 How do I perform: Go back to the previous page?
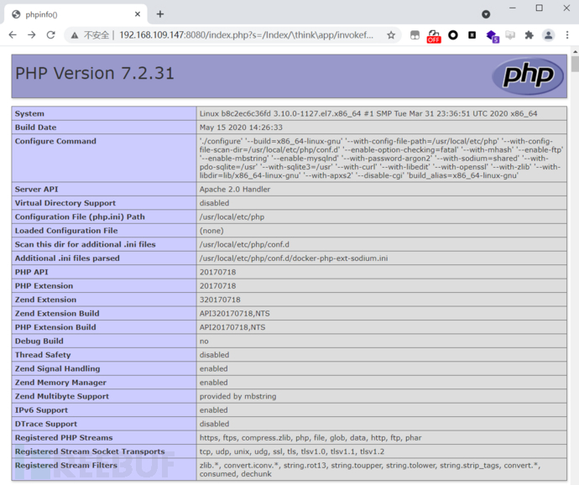pyautogui.click(x=13, y=35)
